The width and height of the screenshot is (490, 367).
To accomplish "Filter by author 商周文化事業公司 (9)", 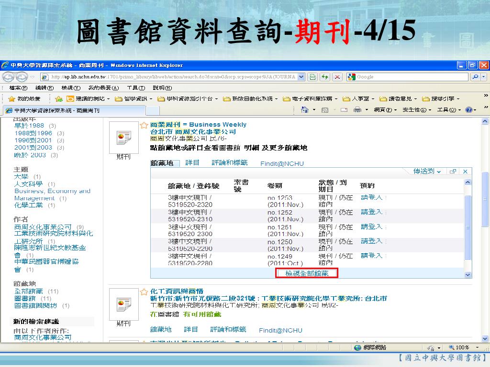I will (x=43, y=227).
